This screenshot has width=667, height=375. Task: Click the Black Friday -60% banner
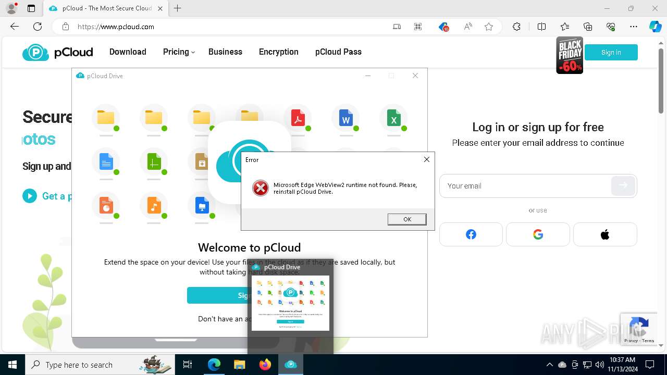[570, 55]
